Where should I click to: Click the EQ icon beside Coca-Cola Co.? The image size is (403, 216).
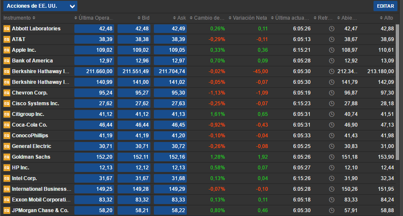[x=7, y=125]
